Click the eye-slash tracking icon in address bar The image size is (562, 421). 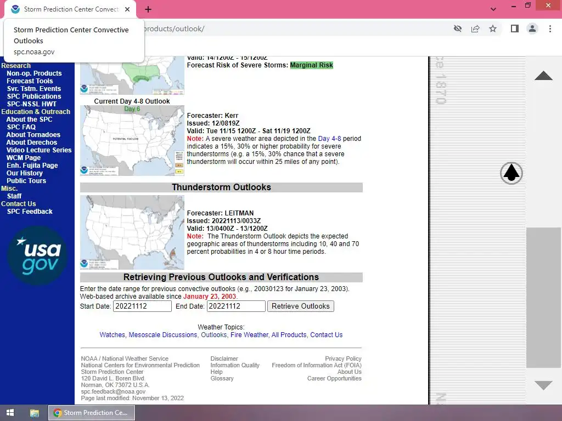458,29
